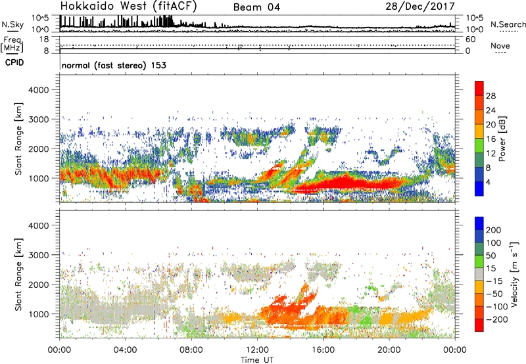Click the Nave legend label
The image size is (526, 364).
coord(500,46)
